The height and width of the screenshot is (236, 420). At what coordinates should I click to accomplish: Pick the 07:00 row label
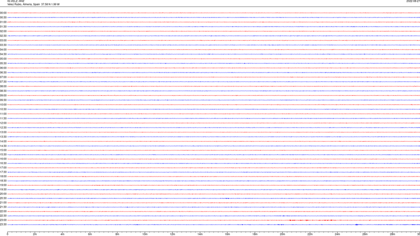click(x=3, y=77)
